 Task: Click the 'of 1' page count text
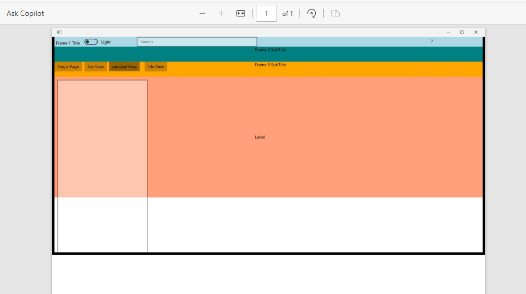coord(288,14)
